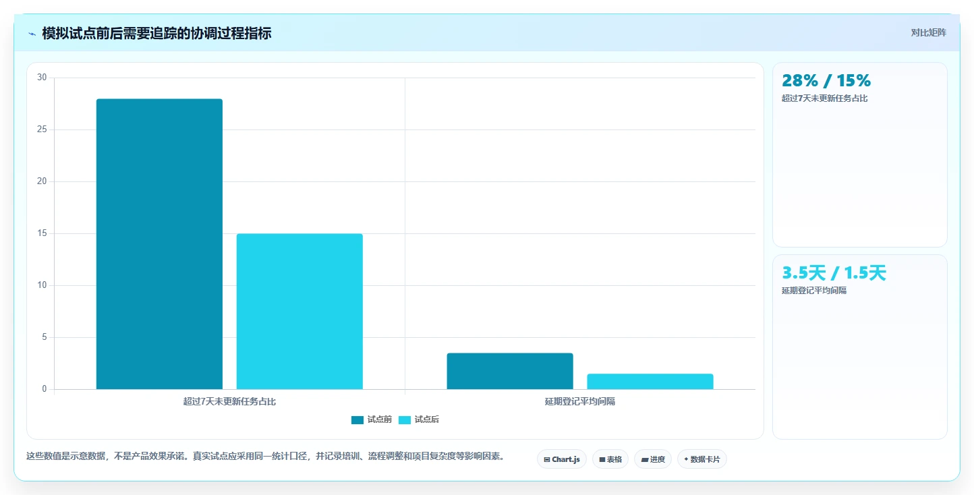Click the y-axis value 30
The width and height of the screenshot is (974, 495).
tap(42, 78)
